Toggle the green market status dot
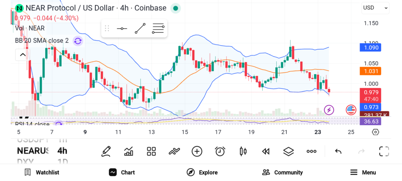 pyautogui.click(x=175, y=8)
